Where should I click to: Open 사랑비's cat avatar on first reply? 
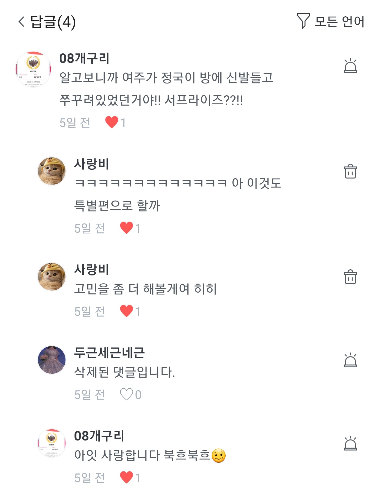tap(52, 171)
